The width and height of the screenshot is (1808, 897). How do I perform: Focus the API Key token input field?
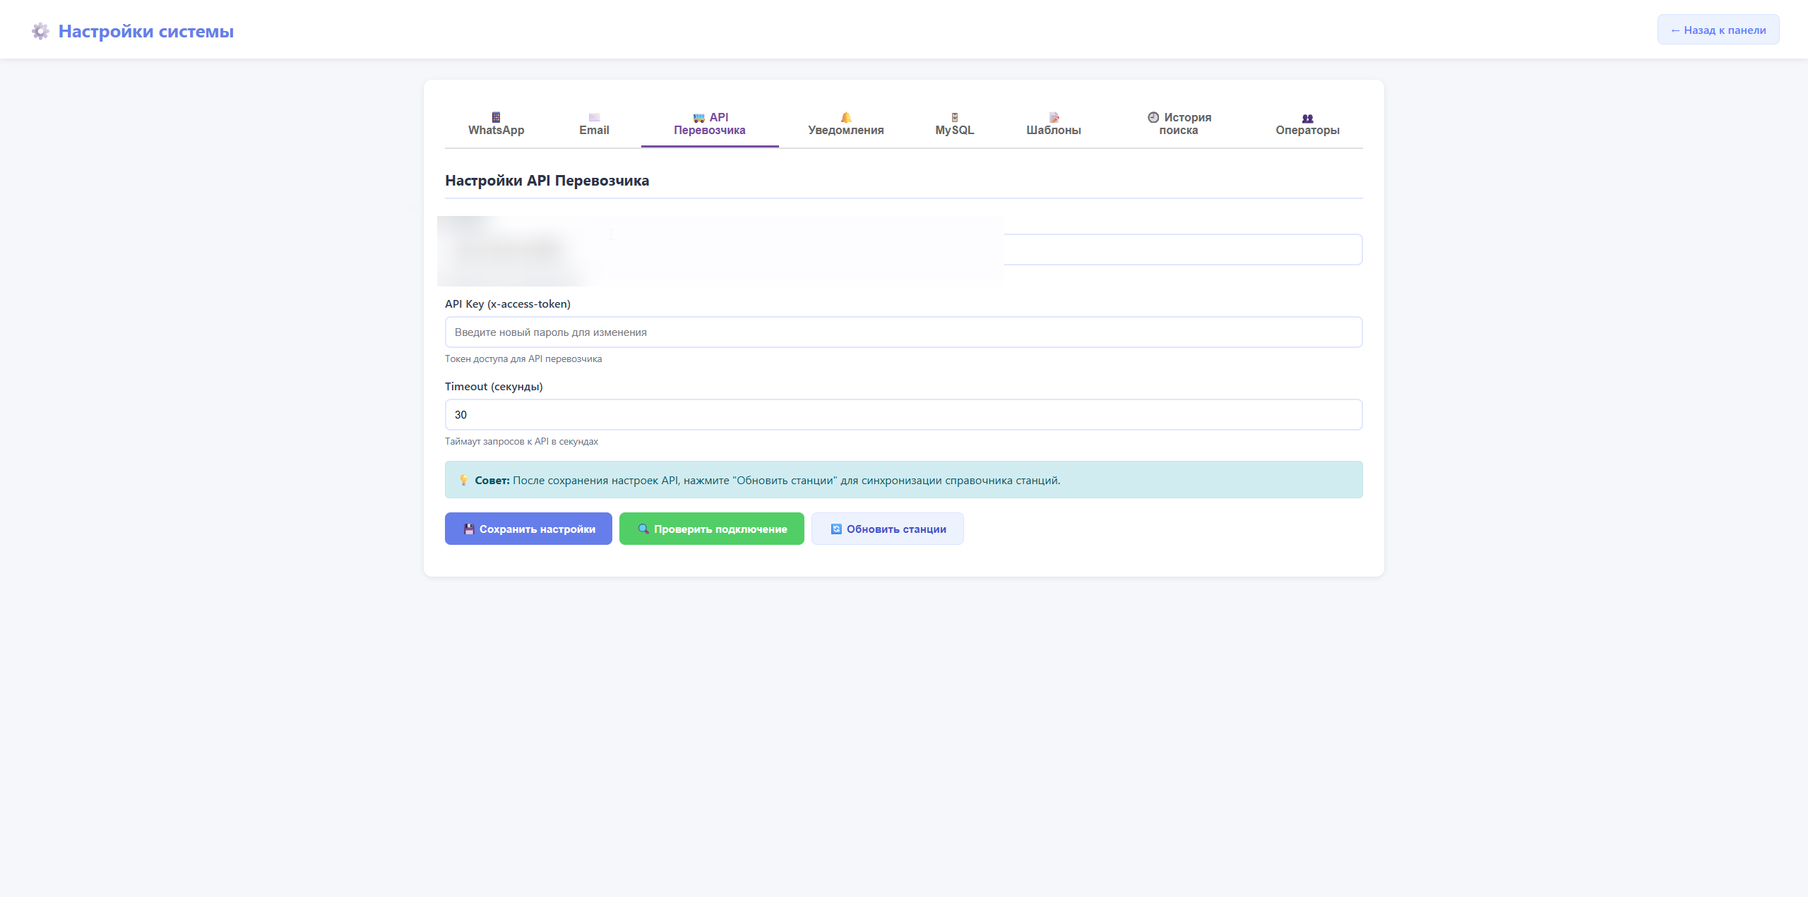pyautogui.click(x=903, y=332)
